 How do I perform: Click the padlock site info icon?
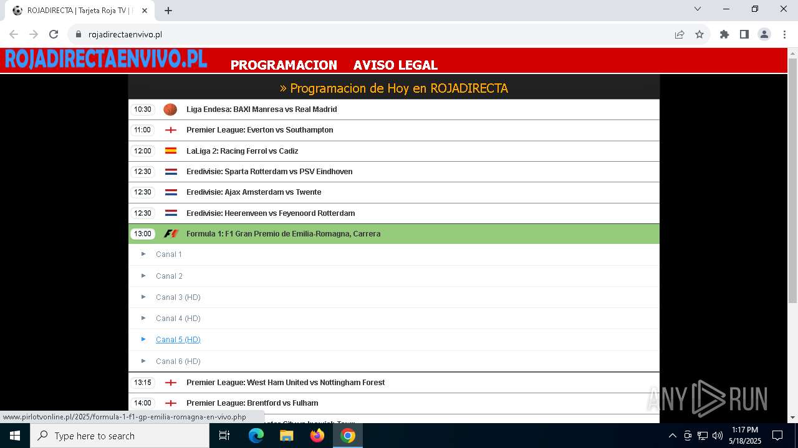(79, 34)
